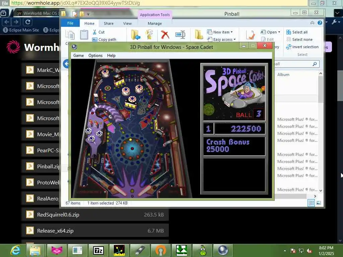Click the Move to folder icon
The height and width of the screenshot is (257, 343).
pos(136,34)
